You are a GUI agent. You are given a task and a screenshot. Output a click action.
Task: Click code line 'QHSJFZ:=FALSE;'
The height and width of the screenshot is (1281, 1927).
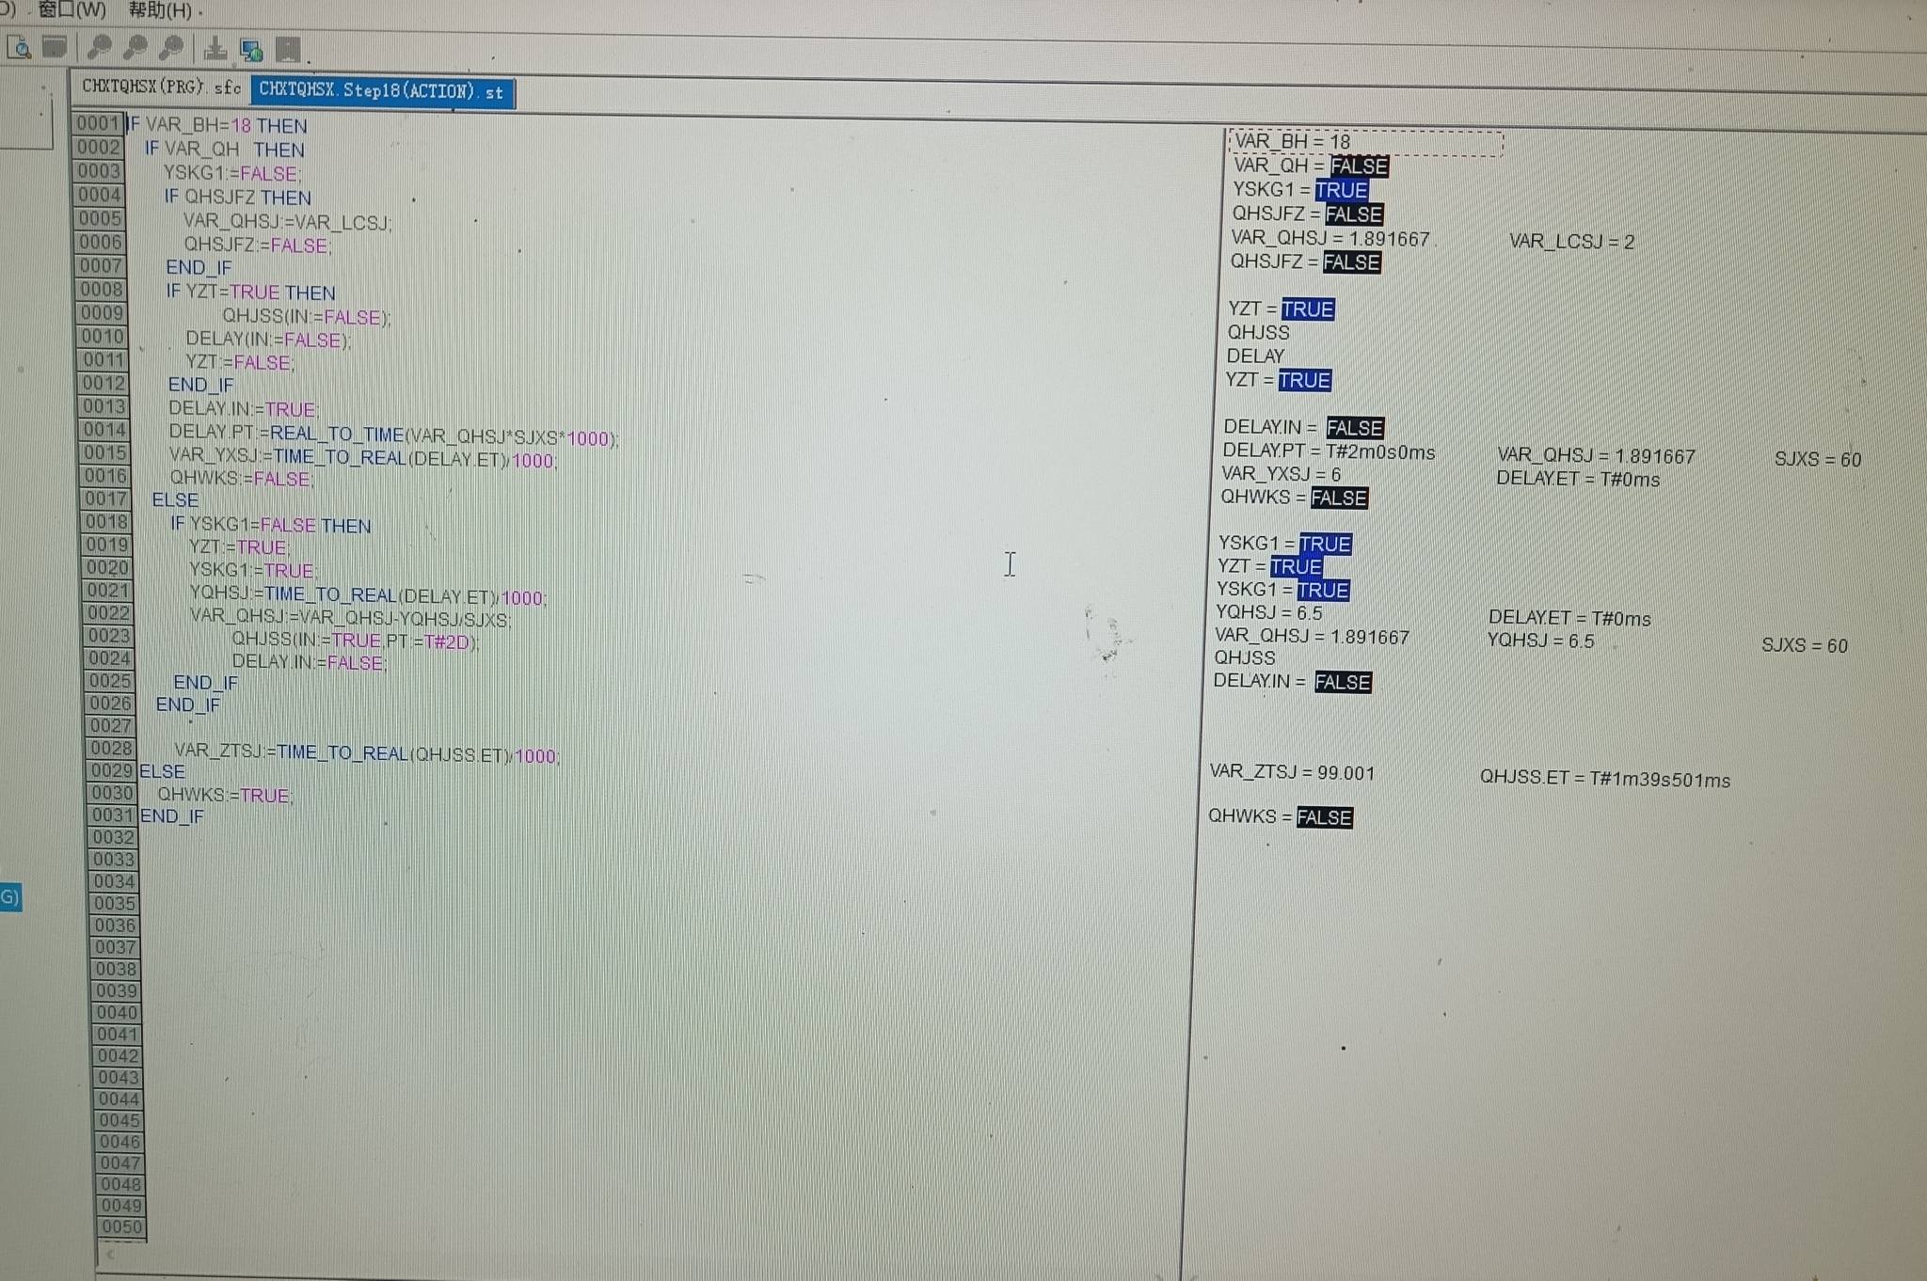tap(257, 245)
